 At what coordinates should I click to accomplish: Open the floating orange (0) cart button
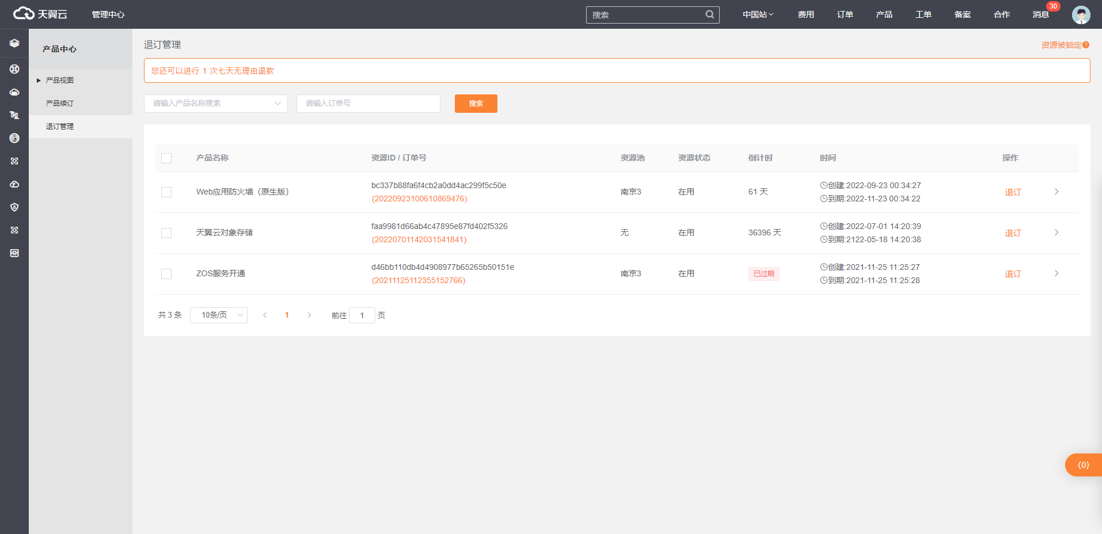(x=1083, y=465)
